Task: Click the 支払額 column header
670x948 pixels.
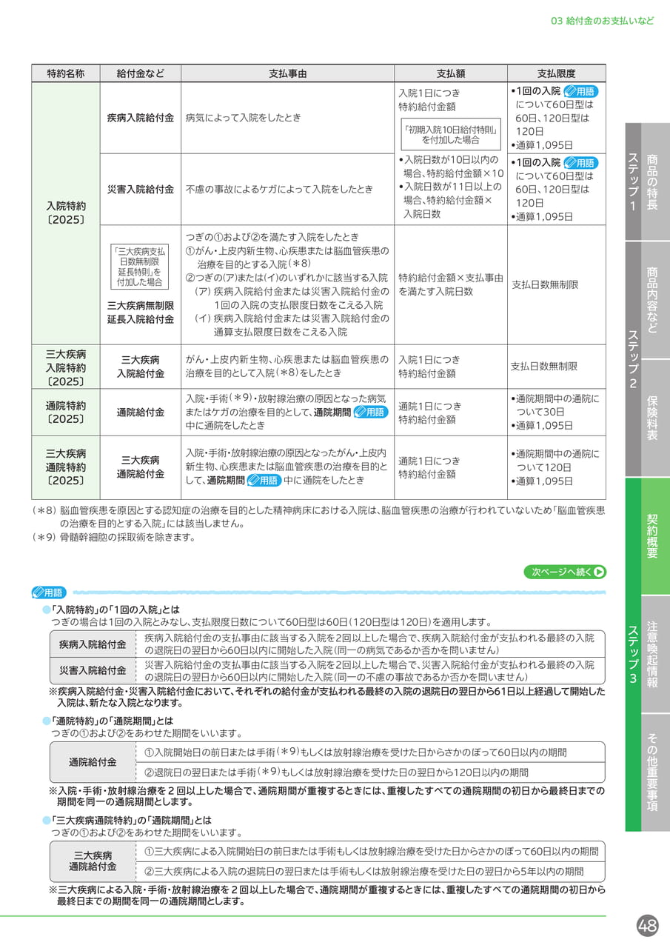Action: tap(450, 73)
